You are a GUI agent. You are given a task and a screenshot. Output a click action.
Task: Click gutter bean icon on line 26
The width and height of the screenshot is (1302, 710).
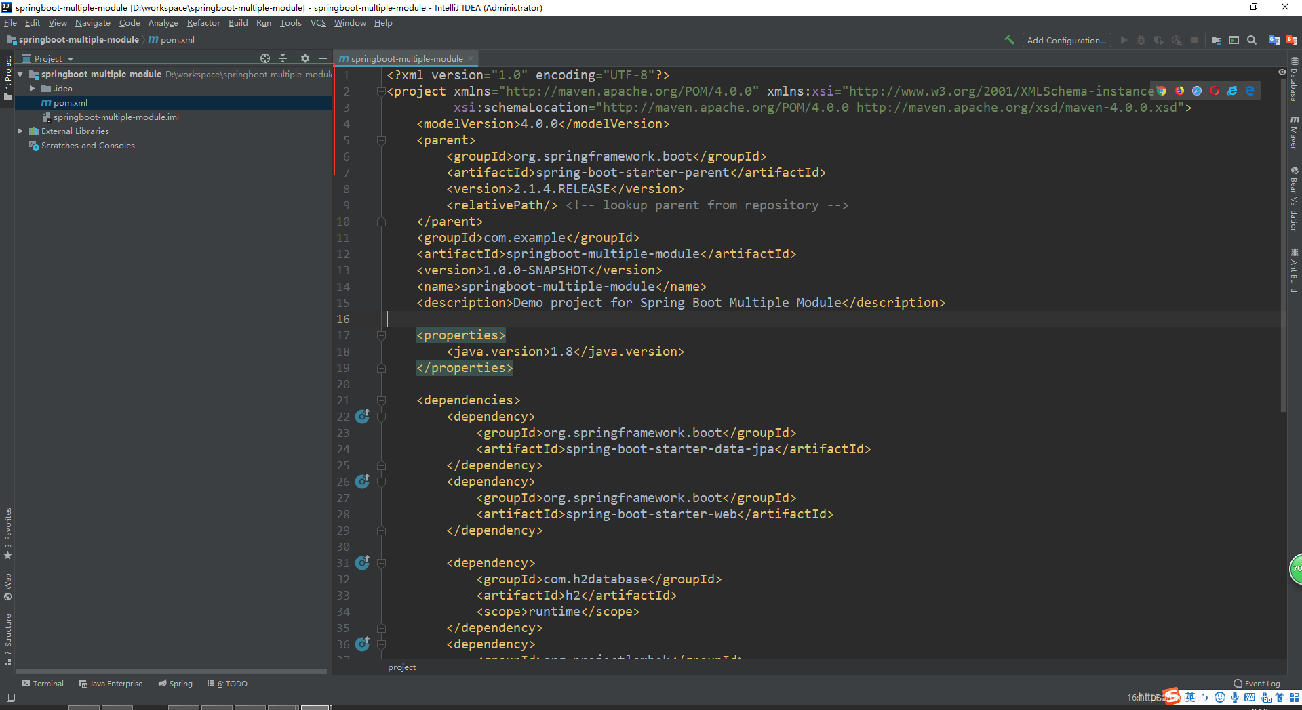[363, 481]
